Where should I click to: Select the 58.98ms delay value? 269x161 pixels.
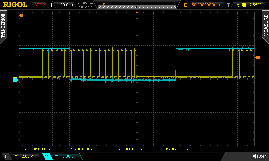(x=205, y=5)
